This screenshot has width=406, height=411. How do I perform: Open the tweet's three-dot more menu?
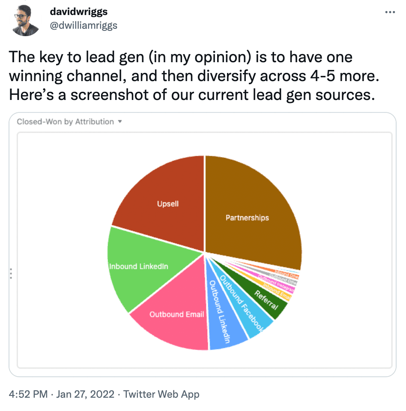click(x=390, y=12)
